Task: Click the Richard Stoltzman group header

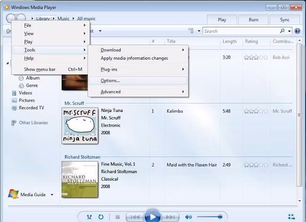Action: coord(82,157)
